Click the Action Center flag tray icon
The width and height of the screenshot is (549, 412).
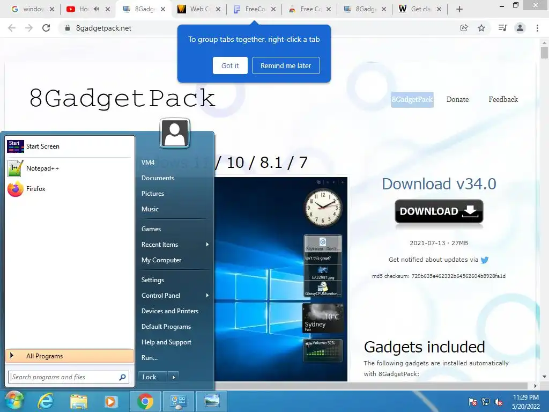tap(472, 402)
